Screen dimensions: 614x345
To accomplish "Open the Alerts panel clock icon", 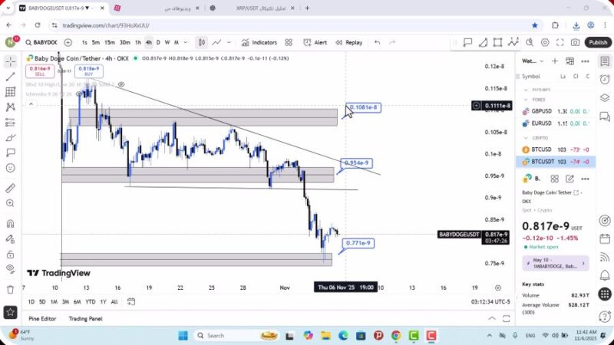I will 605,77.
